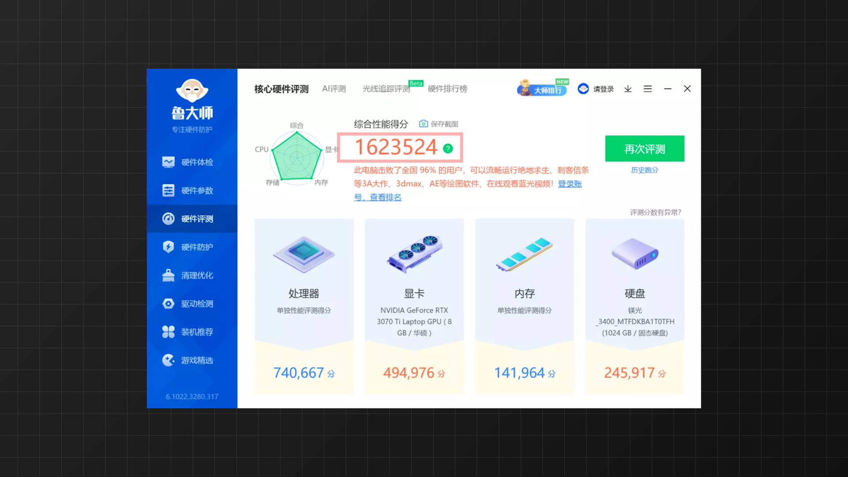Select the 硬件体检 sidebar icon

tap(168, 162)
